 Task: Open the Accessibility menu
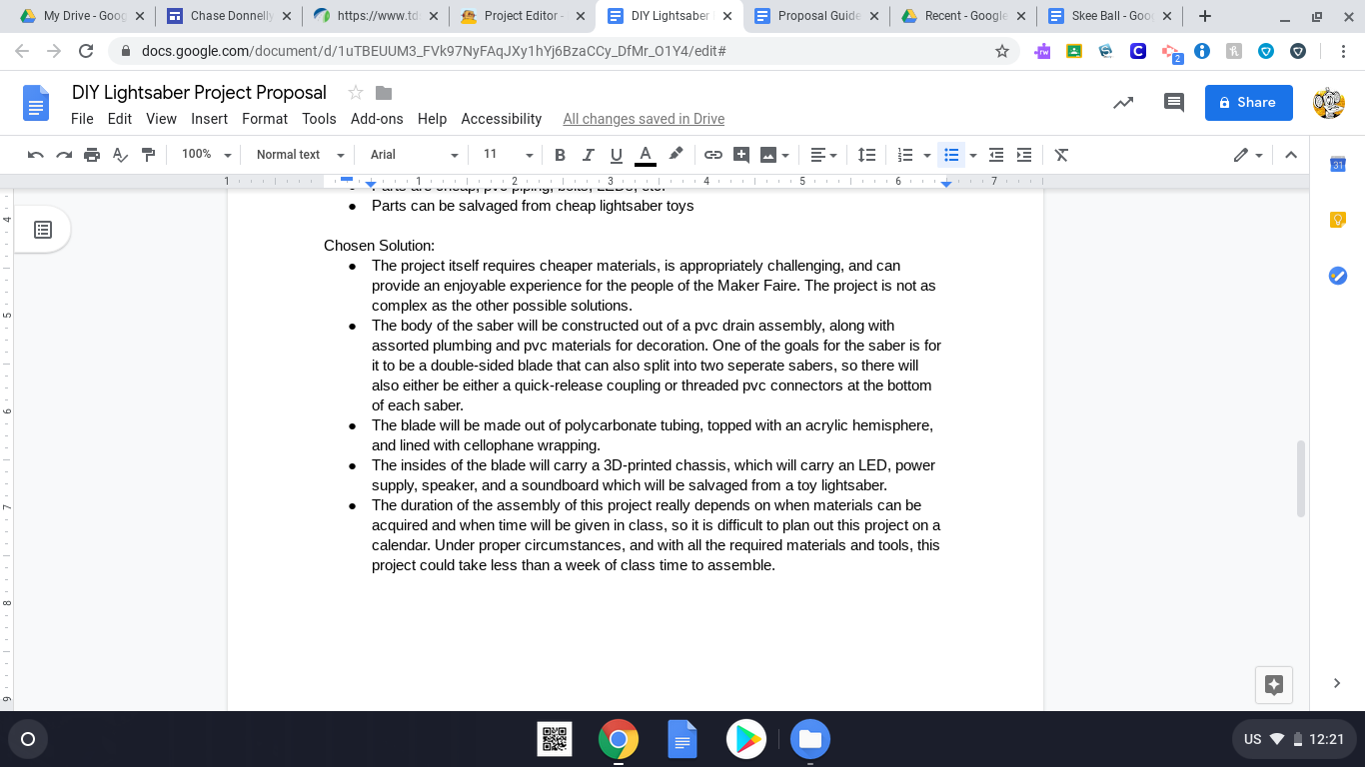tap(501, 119)
